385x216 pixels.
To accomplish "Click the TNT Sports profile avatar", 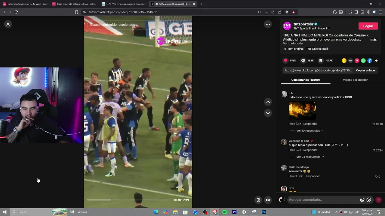I will coord(287,26).
